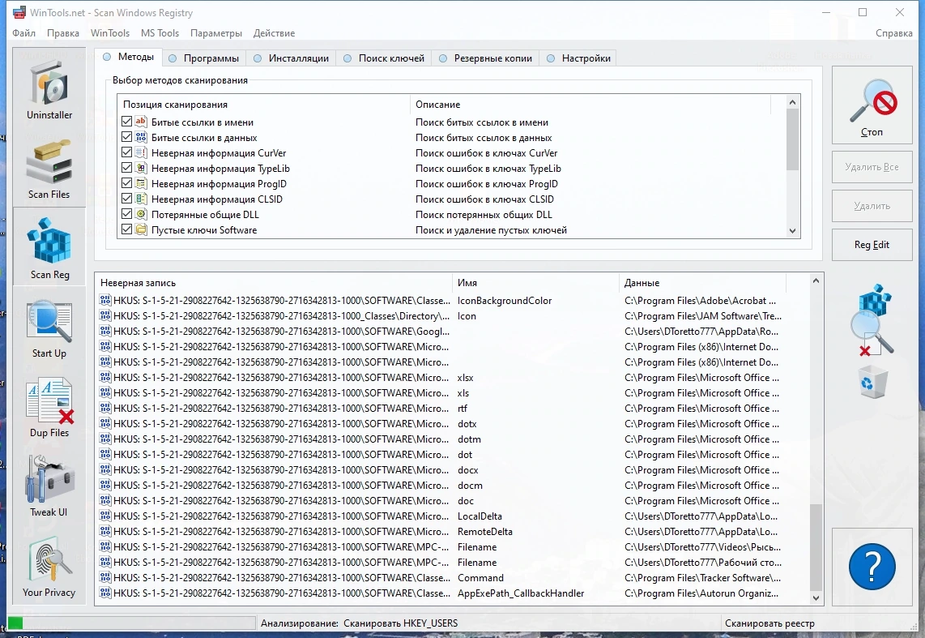Click the recycle bin icon on right
The image size is (925, 638).
point(873,381)
